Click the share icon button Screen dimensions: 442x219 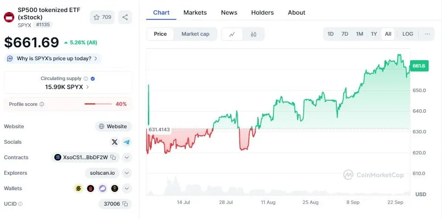click(x=125, y=17)
